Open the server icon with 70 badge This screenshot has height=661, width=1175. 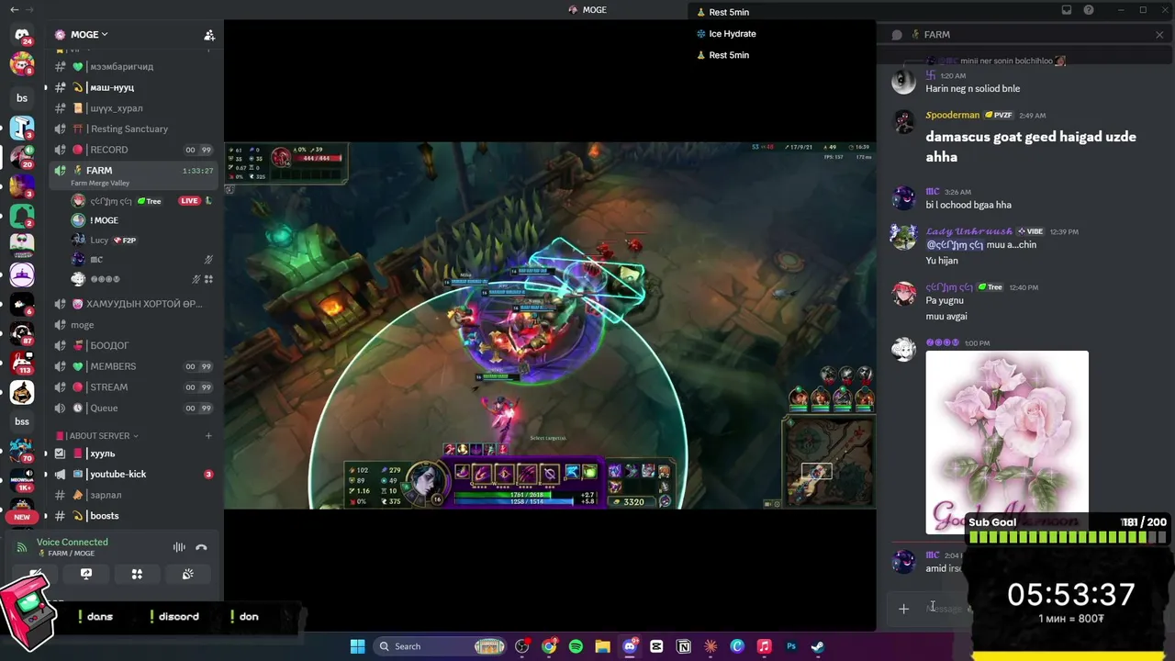[x=22, y=450]
